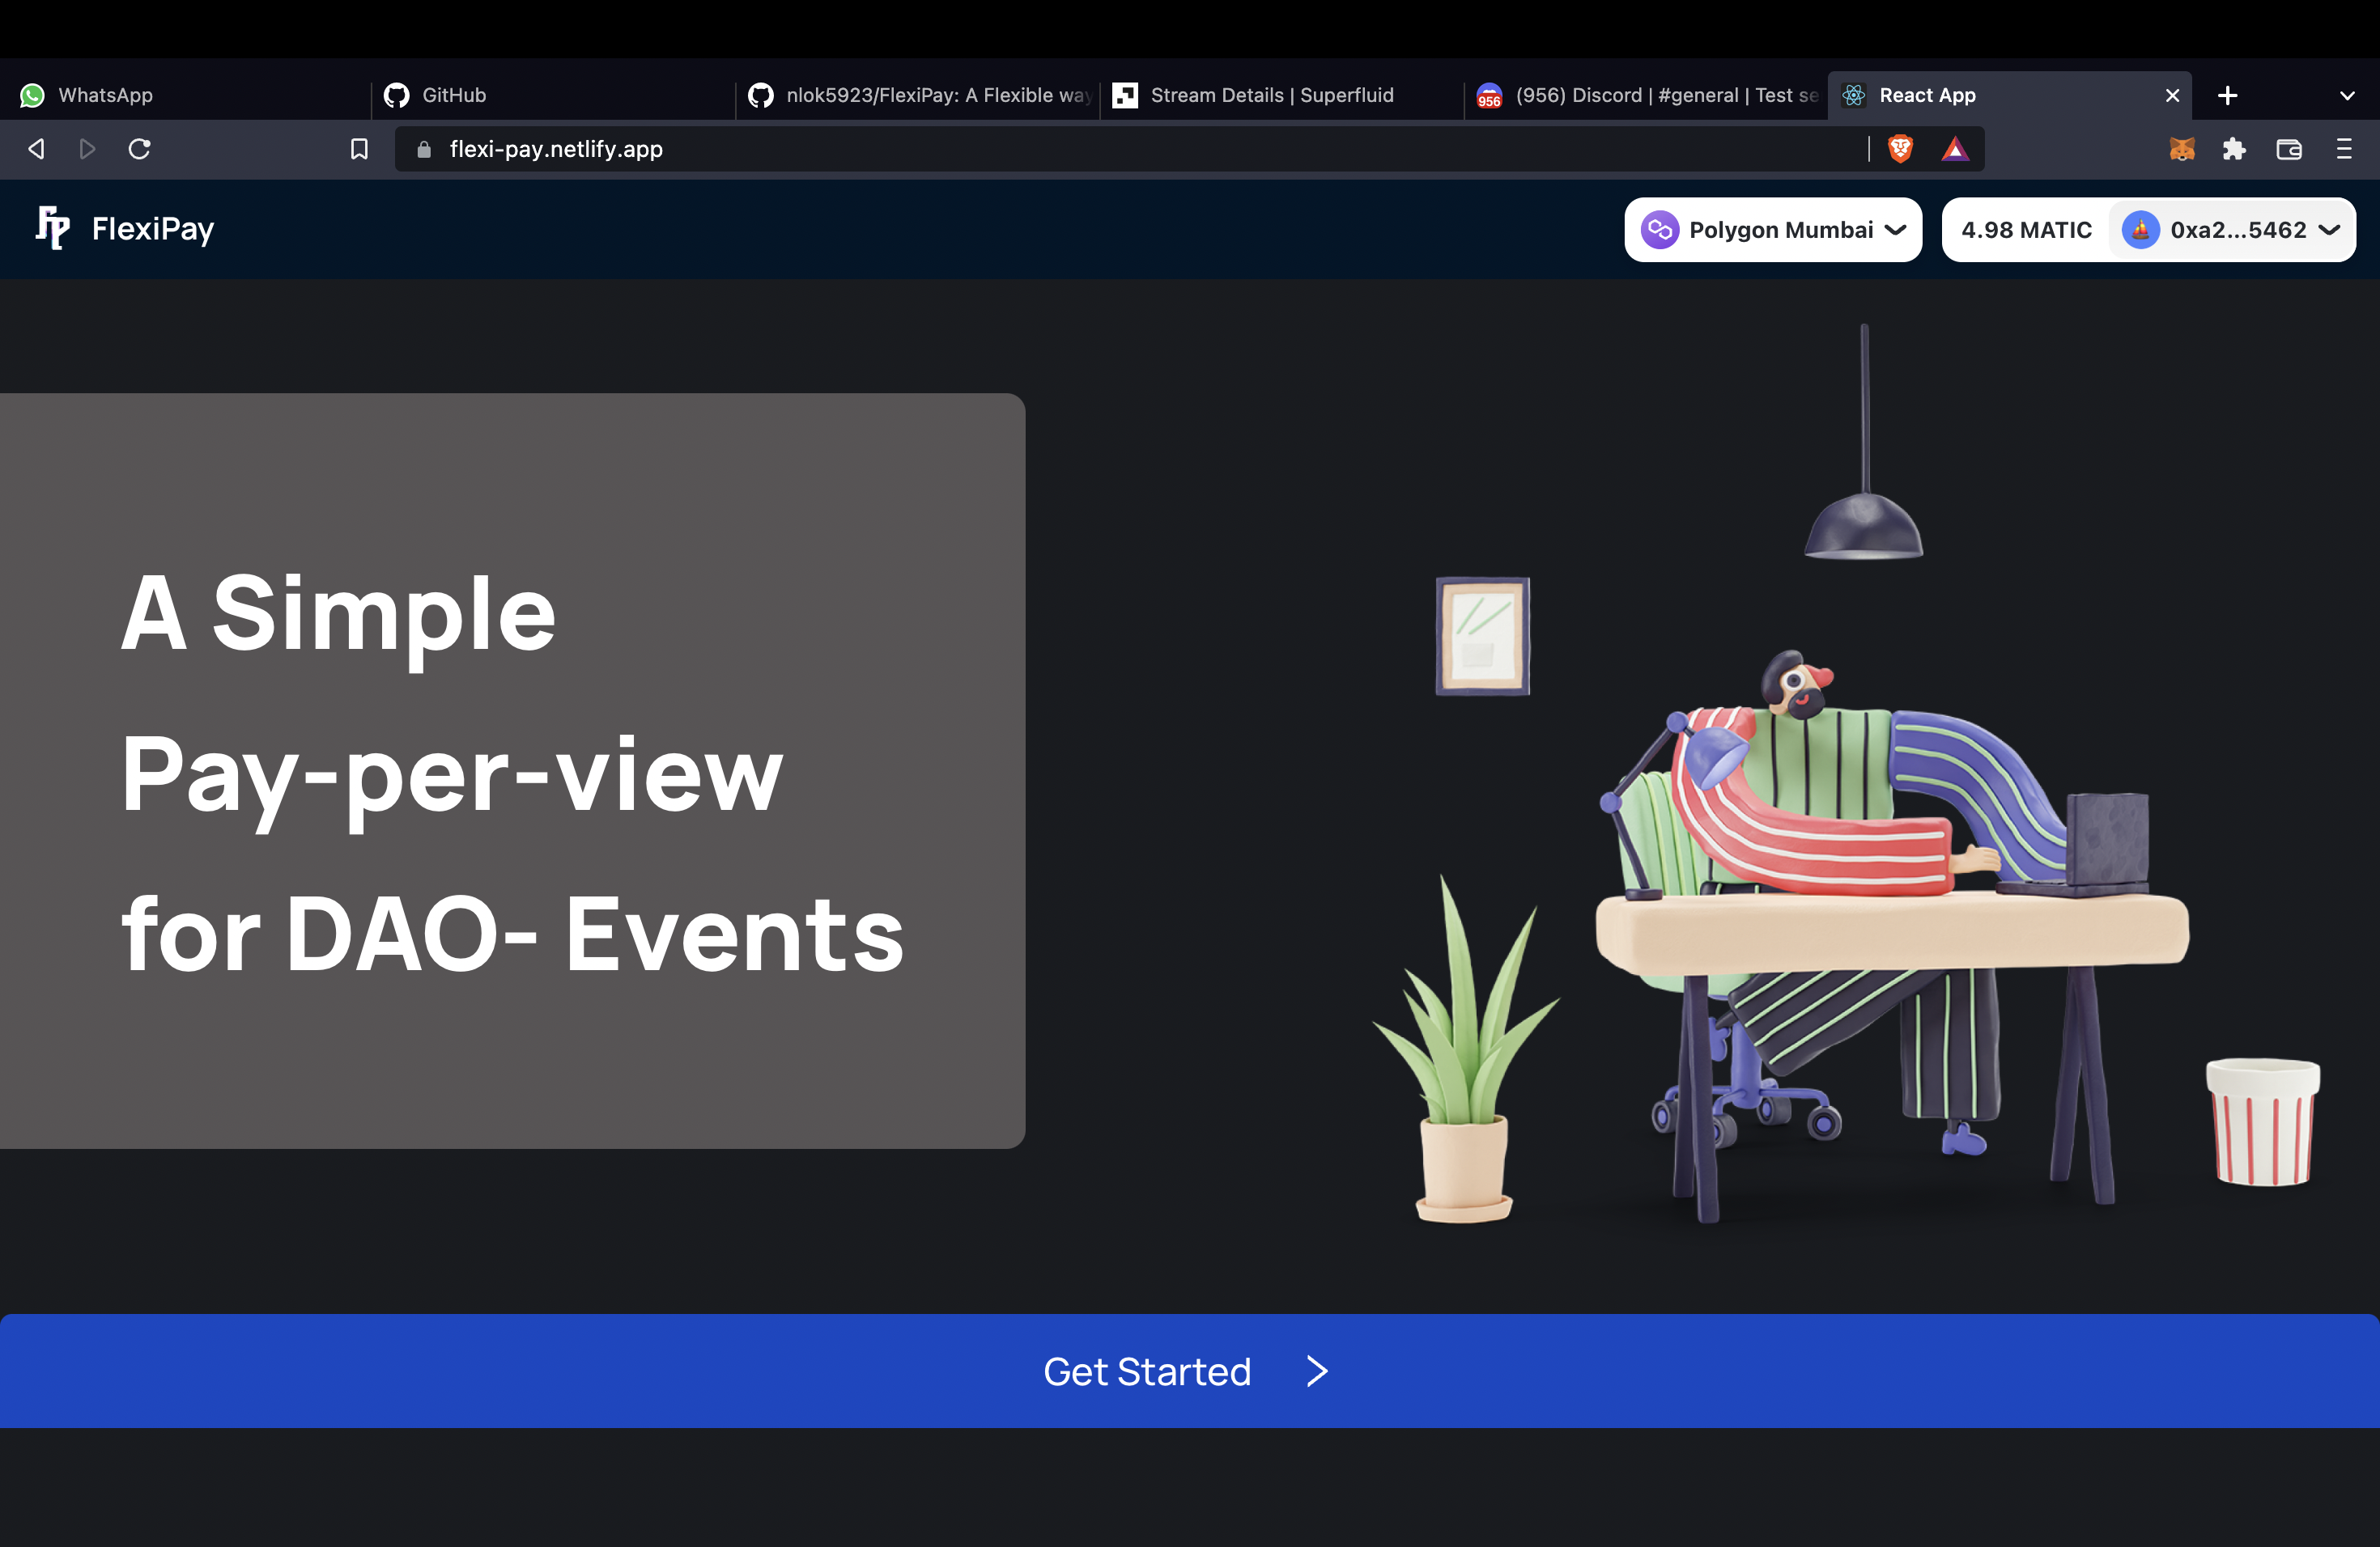Switch to the Stream Details Superfluid tab
This screenshot has width=2380, height=1547.
point(1281,96)
